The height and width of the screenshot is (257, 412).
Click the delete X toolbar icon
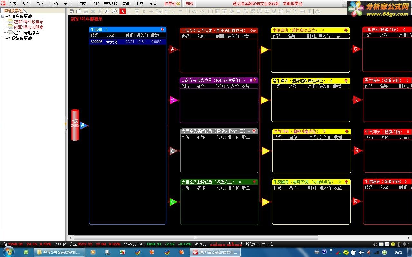coord(93,11)
